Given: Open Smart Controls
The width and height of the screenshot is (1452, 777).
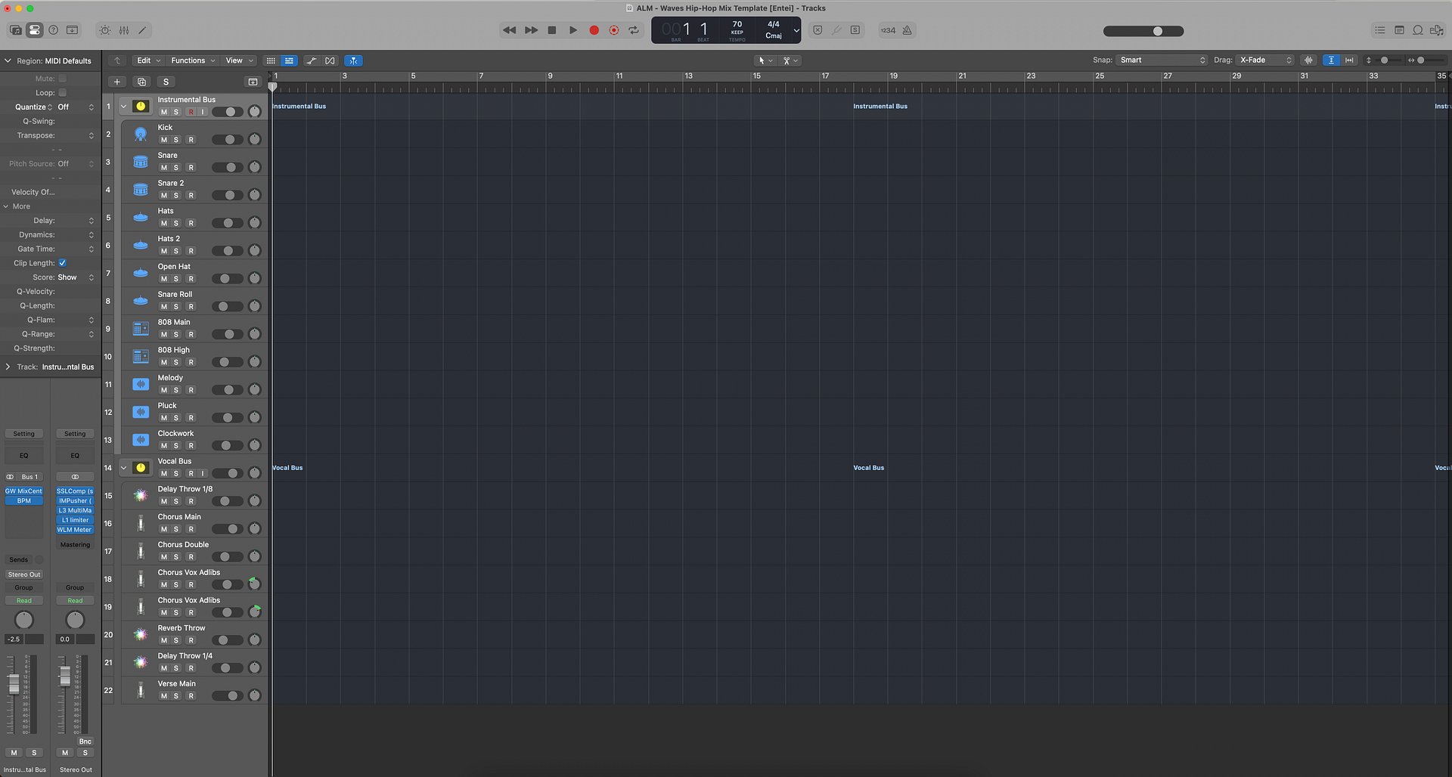Looking at the screenshot, I should (x=105, y=30).
